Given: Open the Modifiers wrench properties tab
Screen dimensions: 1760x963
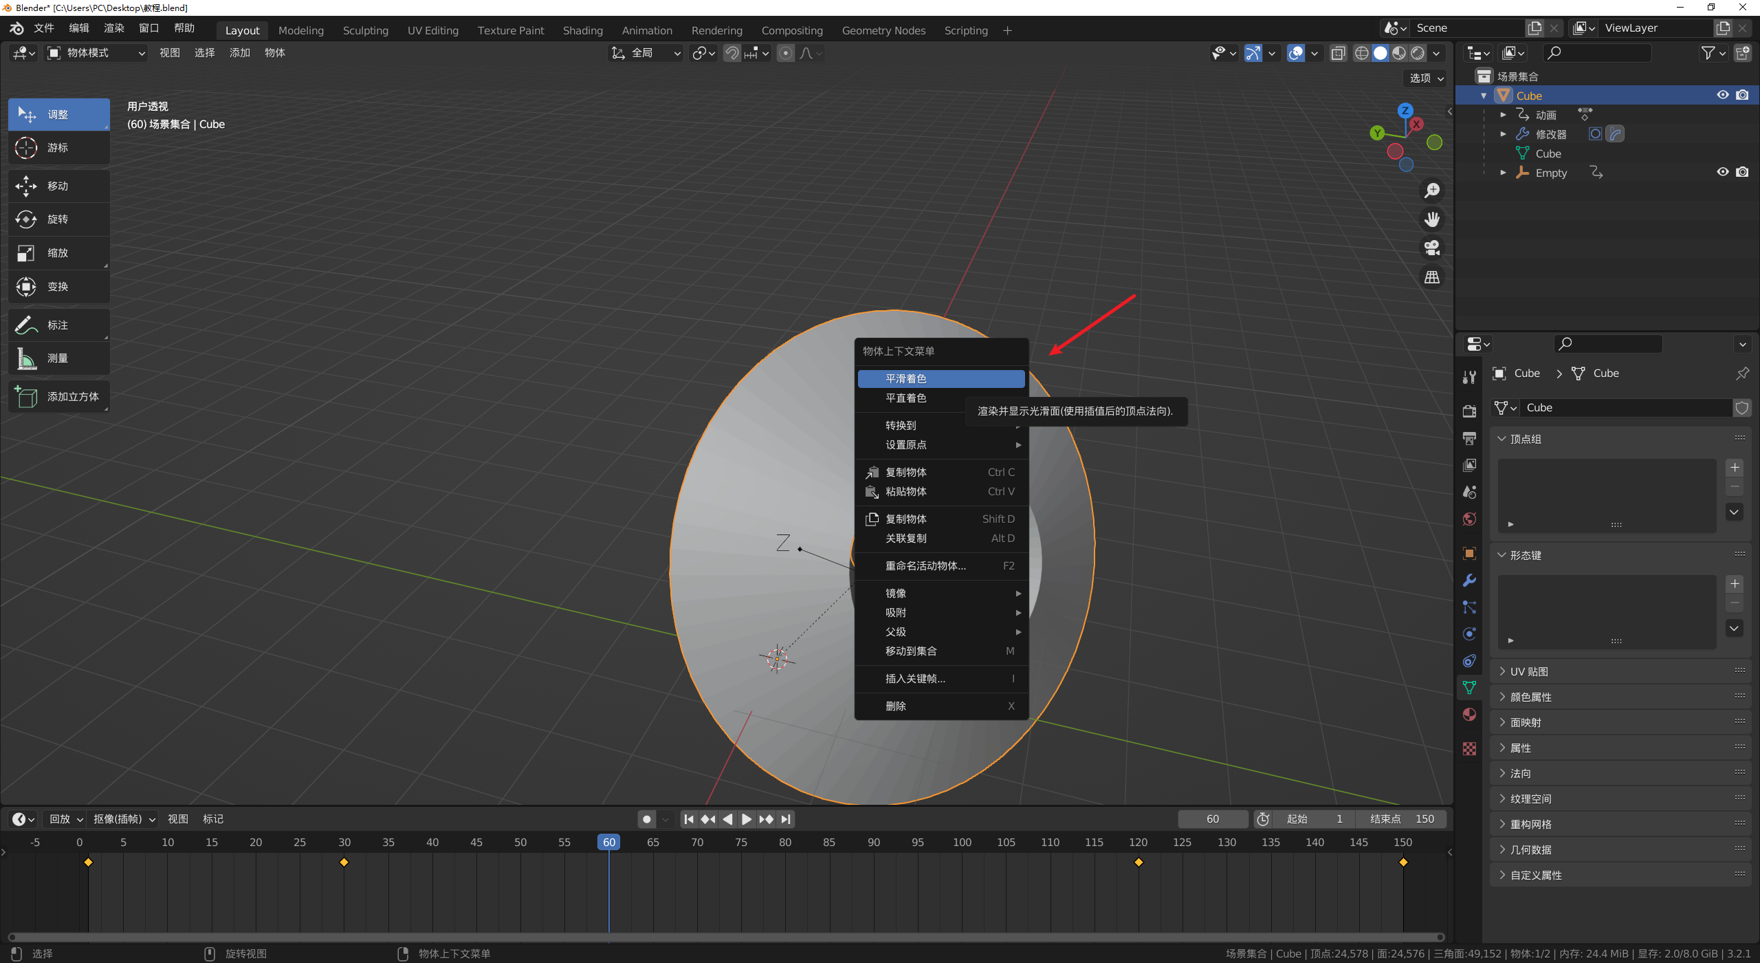Looking at the screenshot, I should [x=1469, y=580].
